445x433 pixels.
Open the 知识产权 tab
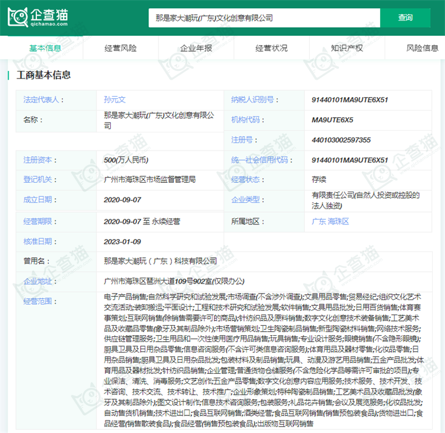pyautogui.click(x=347, y=48)
